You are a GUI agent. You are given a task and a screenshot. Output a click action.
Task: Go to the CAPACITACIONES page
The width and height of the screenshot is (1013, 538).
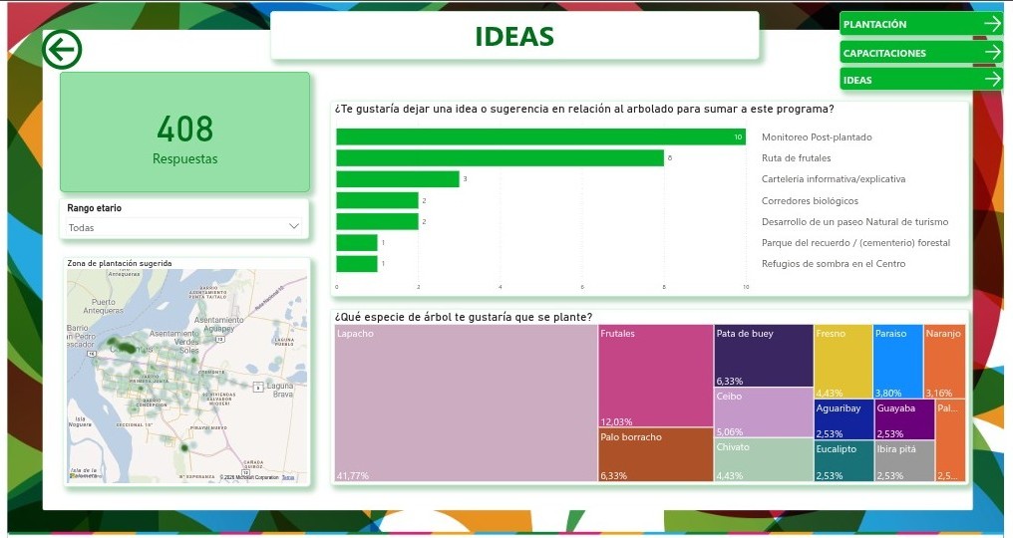click(921, 53)
